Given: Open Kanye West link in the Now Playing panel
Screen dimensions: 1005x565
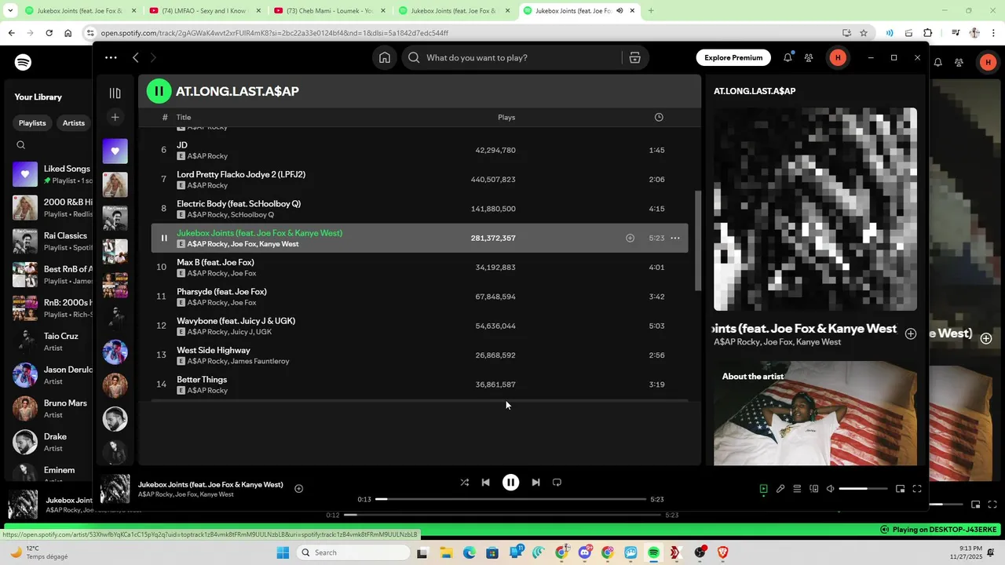Looking at the screenshot, I should [818, 342].
